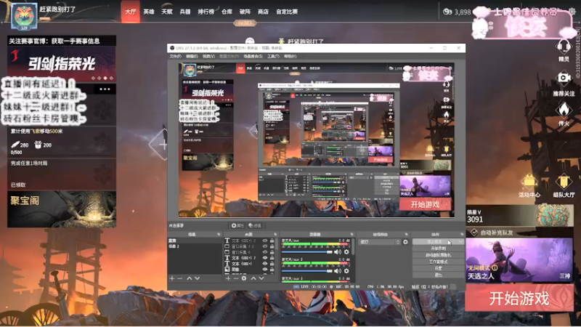Toggle visibility of the second source row

(x=265, y=246)
